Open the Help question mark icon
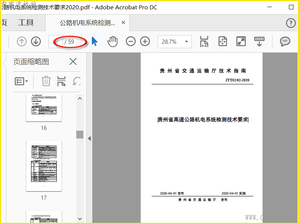The image size is (299, 224). [x=291, y=23]
